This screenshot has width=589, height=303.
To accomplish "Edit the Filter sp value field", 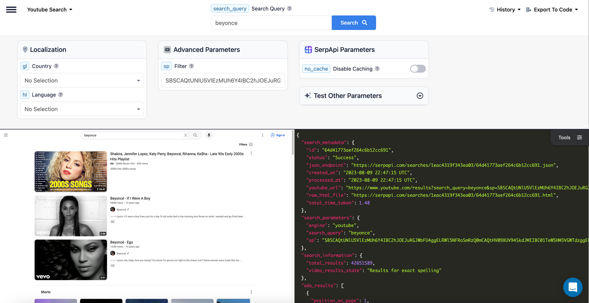I will tap(223, 80).
